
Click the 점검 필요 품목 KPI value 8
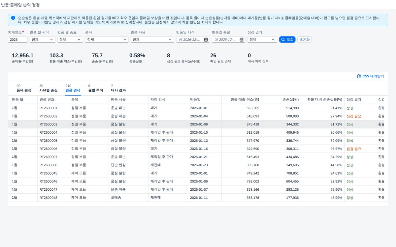pos(169,56)
